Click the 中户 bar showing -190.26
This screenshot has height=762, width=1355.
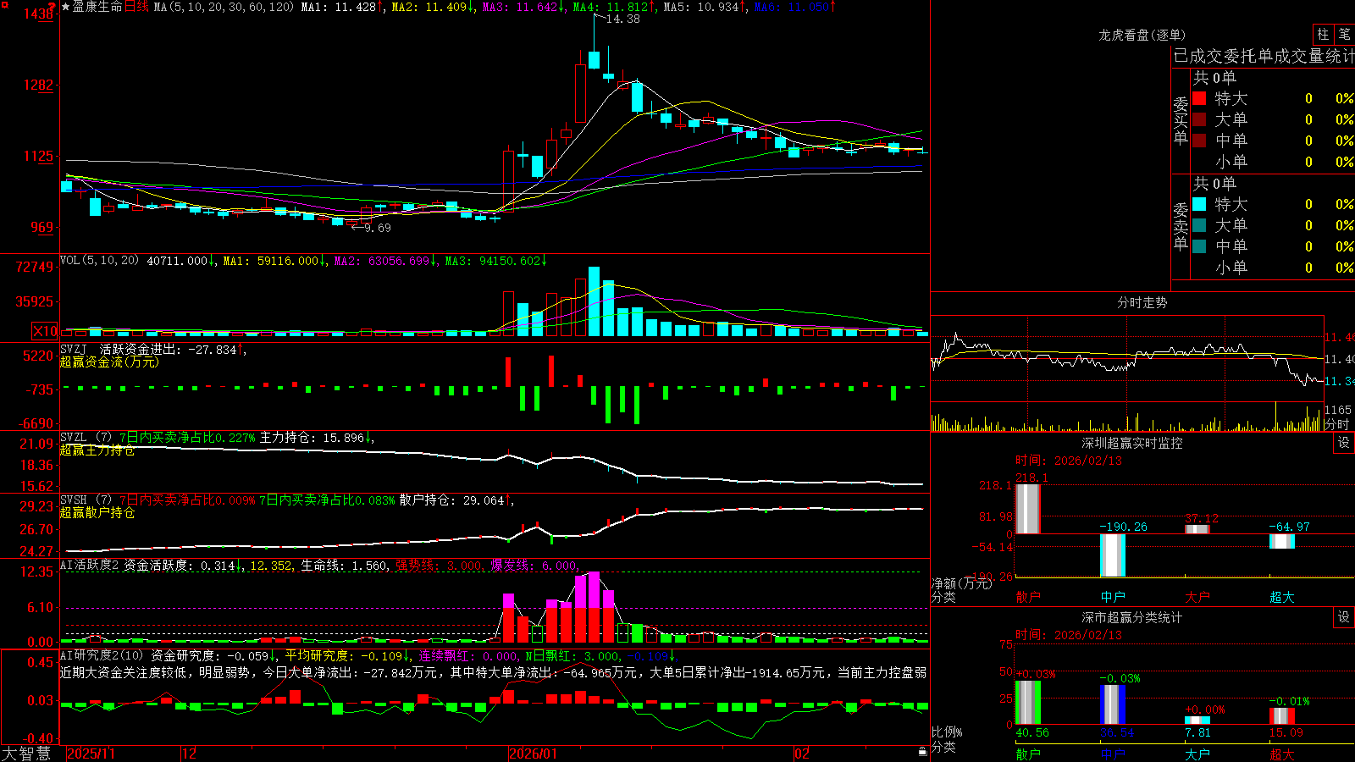pyautogui.click(x=1113, y=555)
